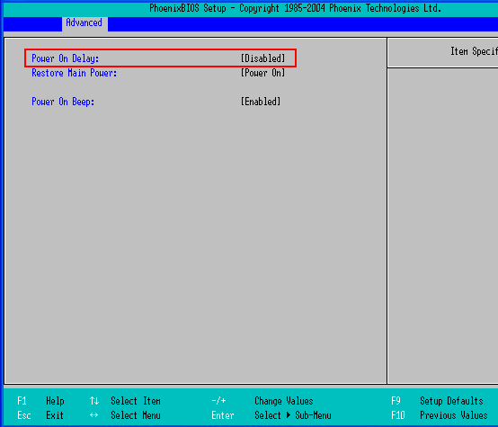The image size is (498, 427).
Task: Change the Power On Delay [Disabled] value
Action: [x=263, y=58]
